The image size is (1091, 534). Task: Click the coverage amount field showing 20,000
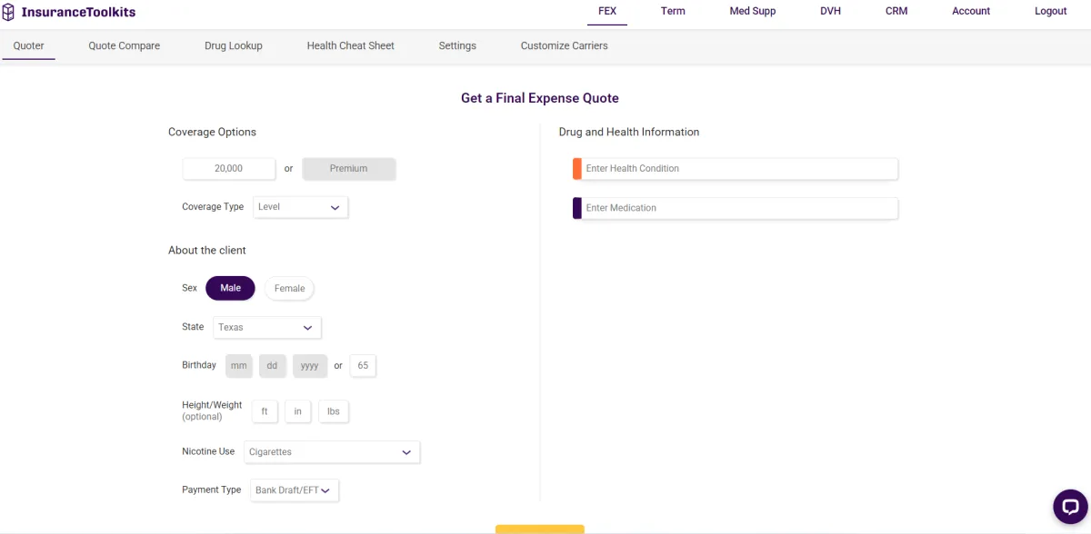click(x=228, y=169)
